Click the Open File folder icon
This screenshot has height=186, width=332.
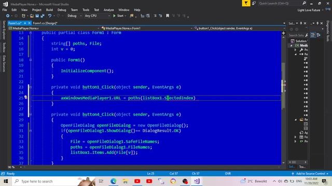(32, 16)
